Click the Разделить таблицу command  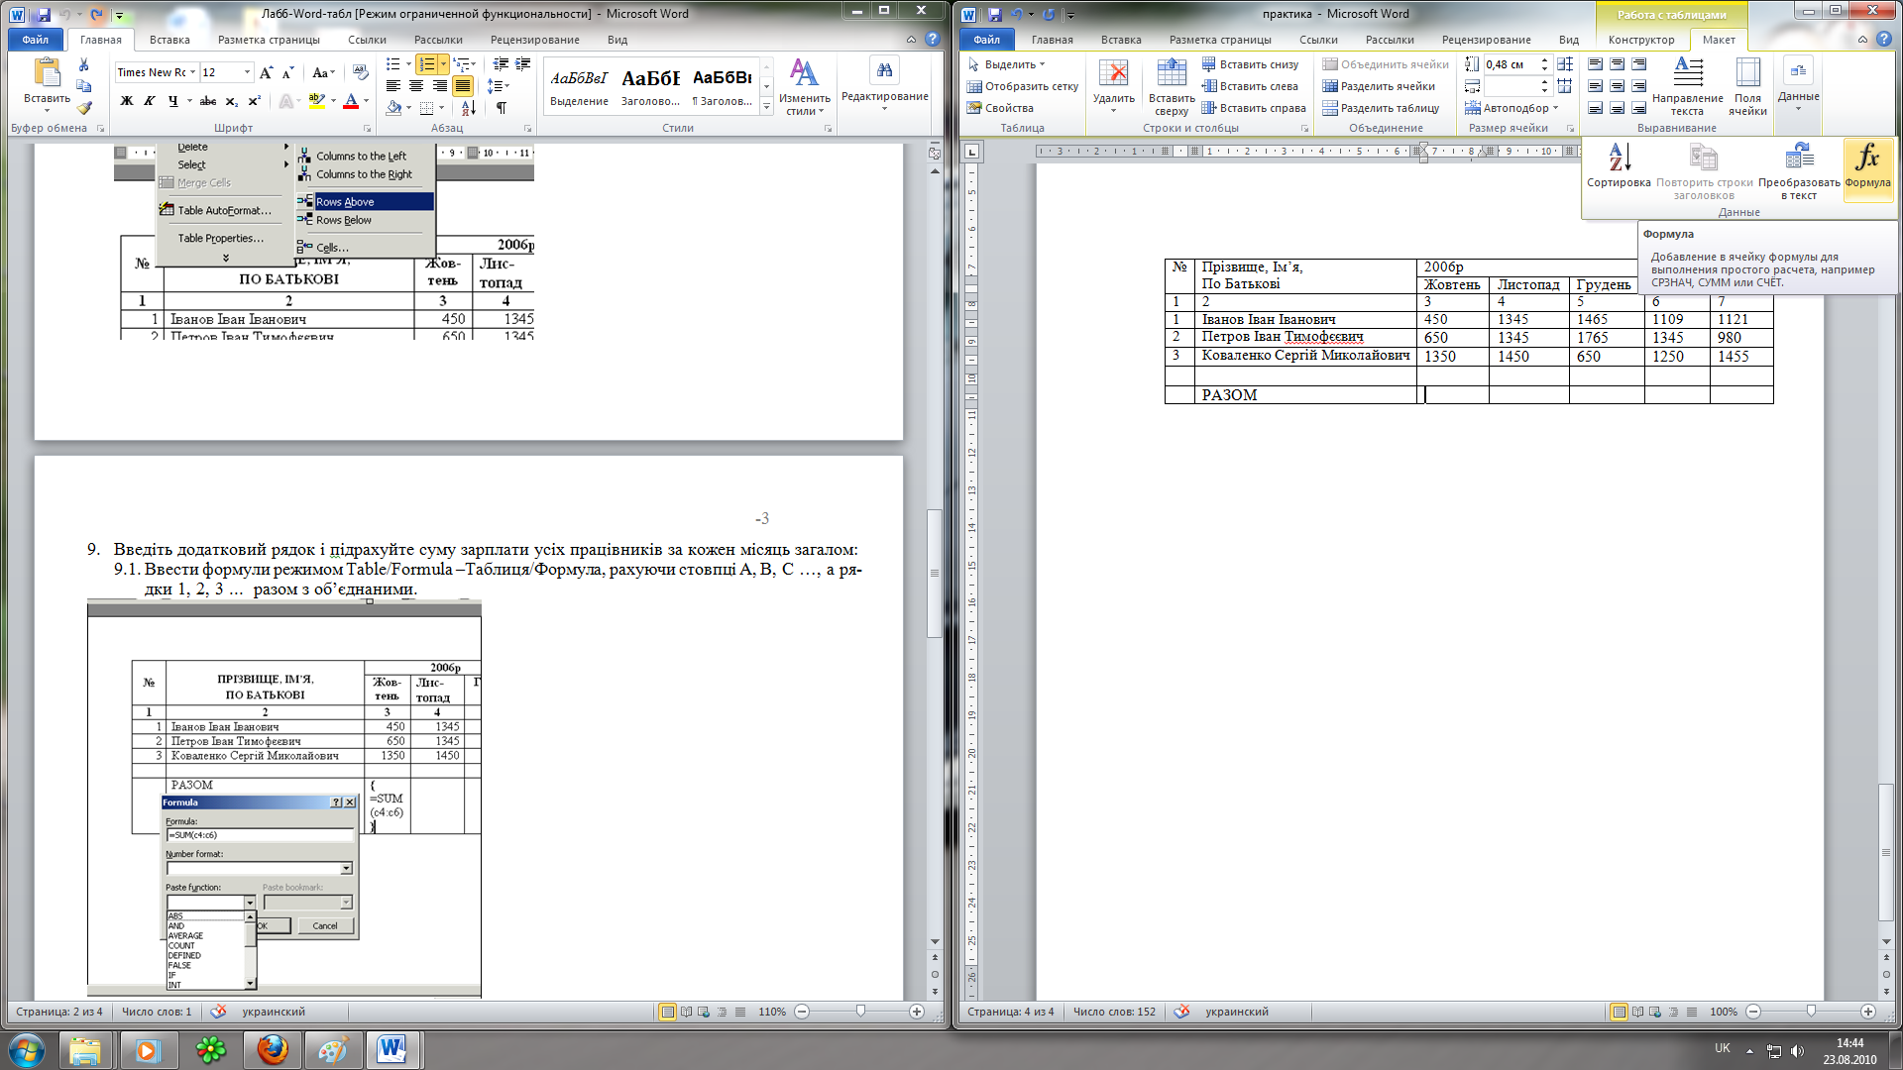point(1381,108)
